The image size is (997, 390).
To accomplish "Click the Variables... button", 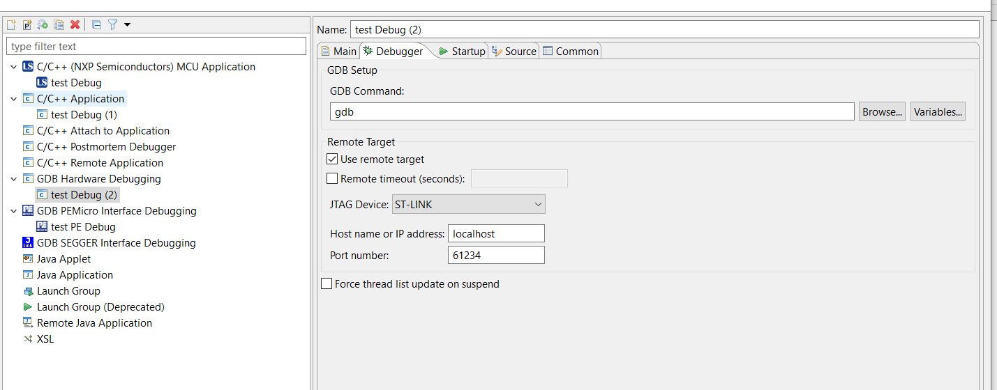I will (938, 112).
